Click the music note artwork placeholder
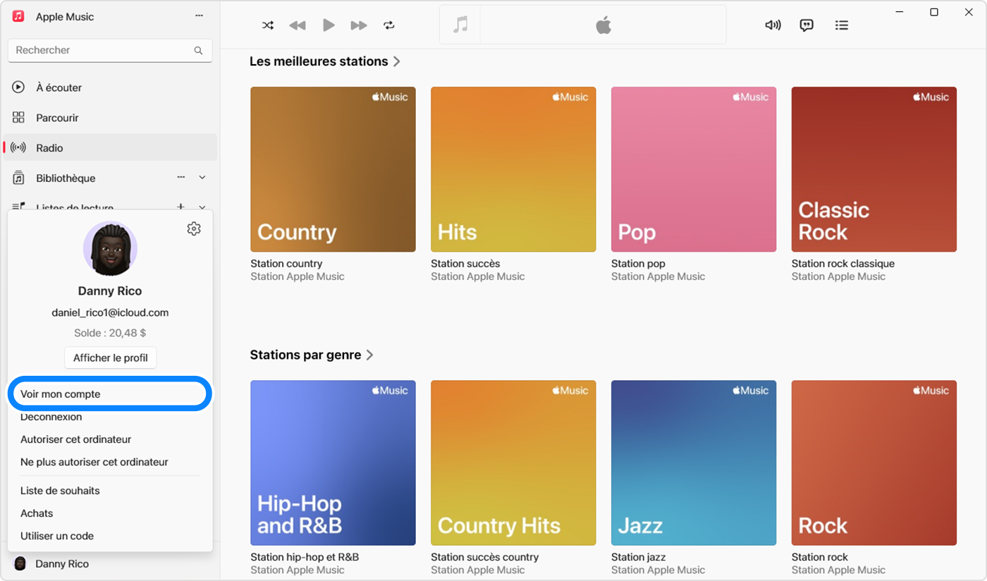Viewport: 987px width, 581px height. point(460,25)
